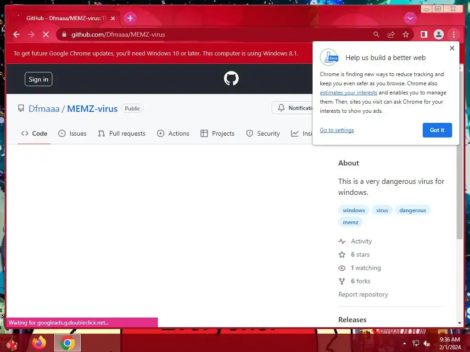The height and width of the screenshot is (352, 470).
Task: Follow the estimates your interests link
Action: [348, 93]
